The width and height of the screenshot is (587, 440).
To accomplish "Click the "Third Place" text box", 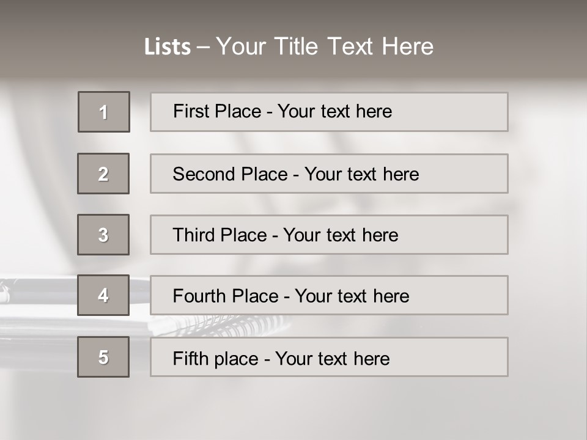I will [329, 235].
